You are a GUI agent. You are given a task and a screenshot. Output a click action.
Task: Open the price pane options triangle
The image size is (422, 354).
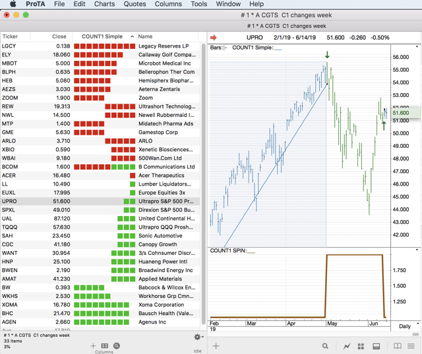pos(417,47)
